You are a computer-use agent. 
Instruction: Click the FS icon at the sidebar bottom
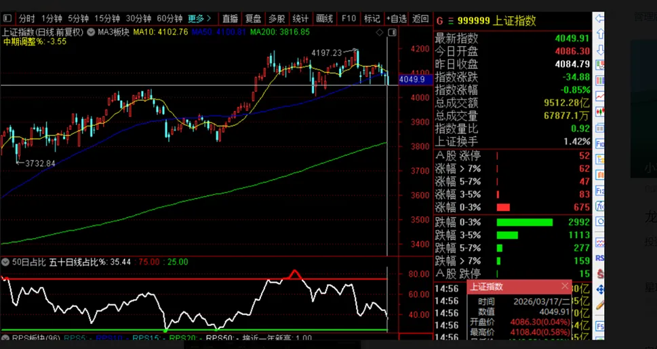(600, 326)
